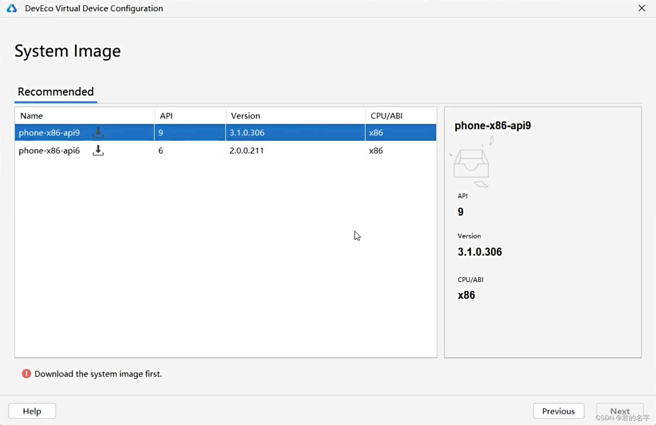Go back with the Previous button

coord(558,411)
